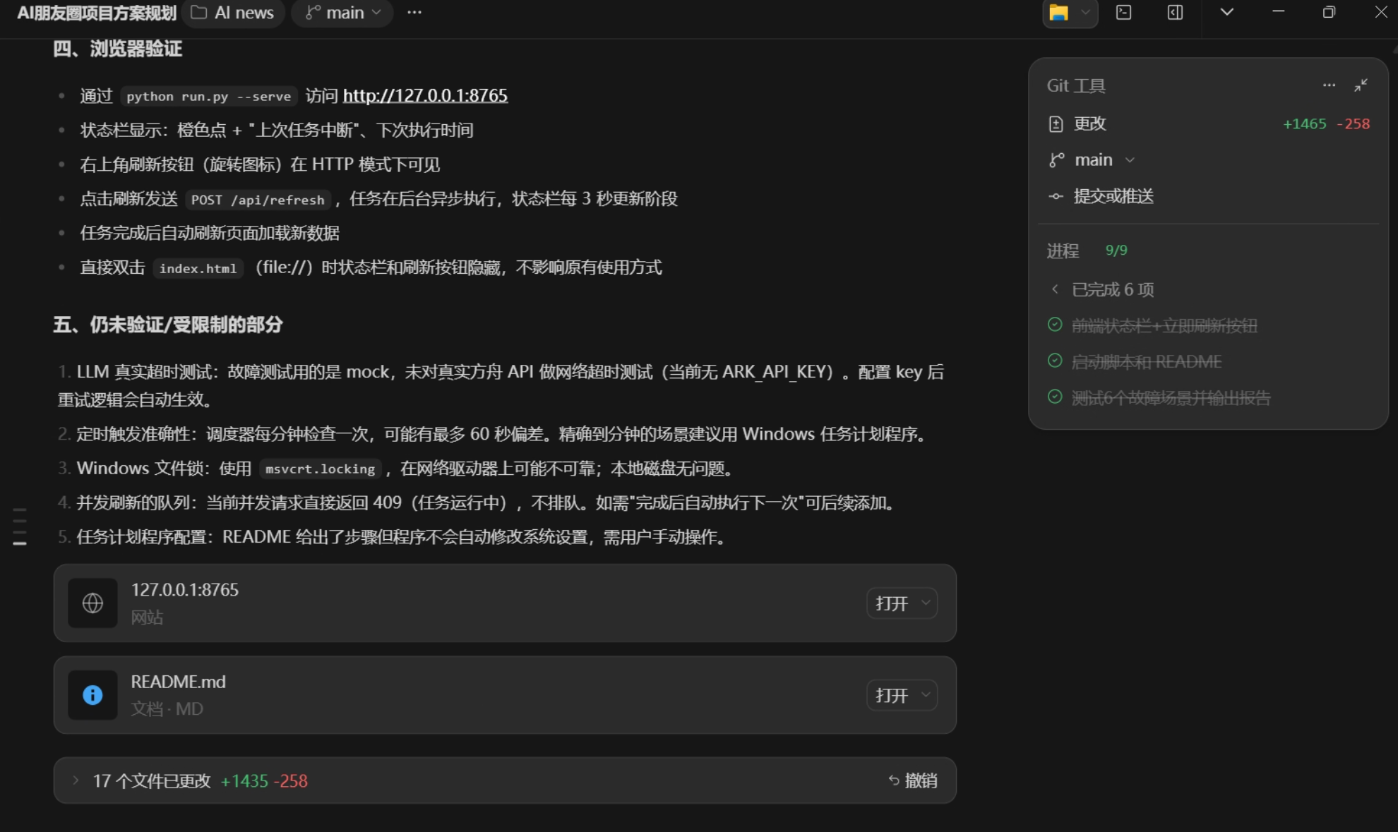This screenshot has height=832, width=1398.
Task: Open the http://127.0.0.1:8765 link
Action: 425,95
